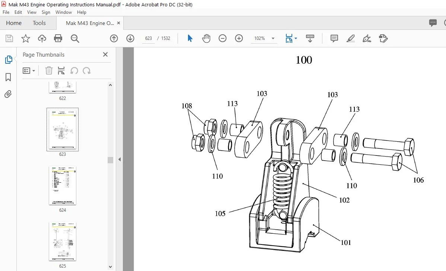
Task: Collapse the navigation pane arrow
Action: 120,160
